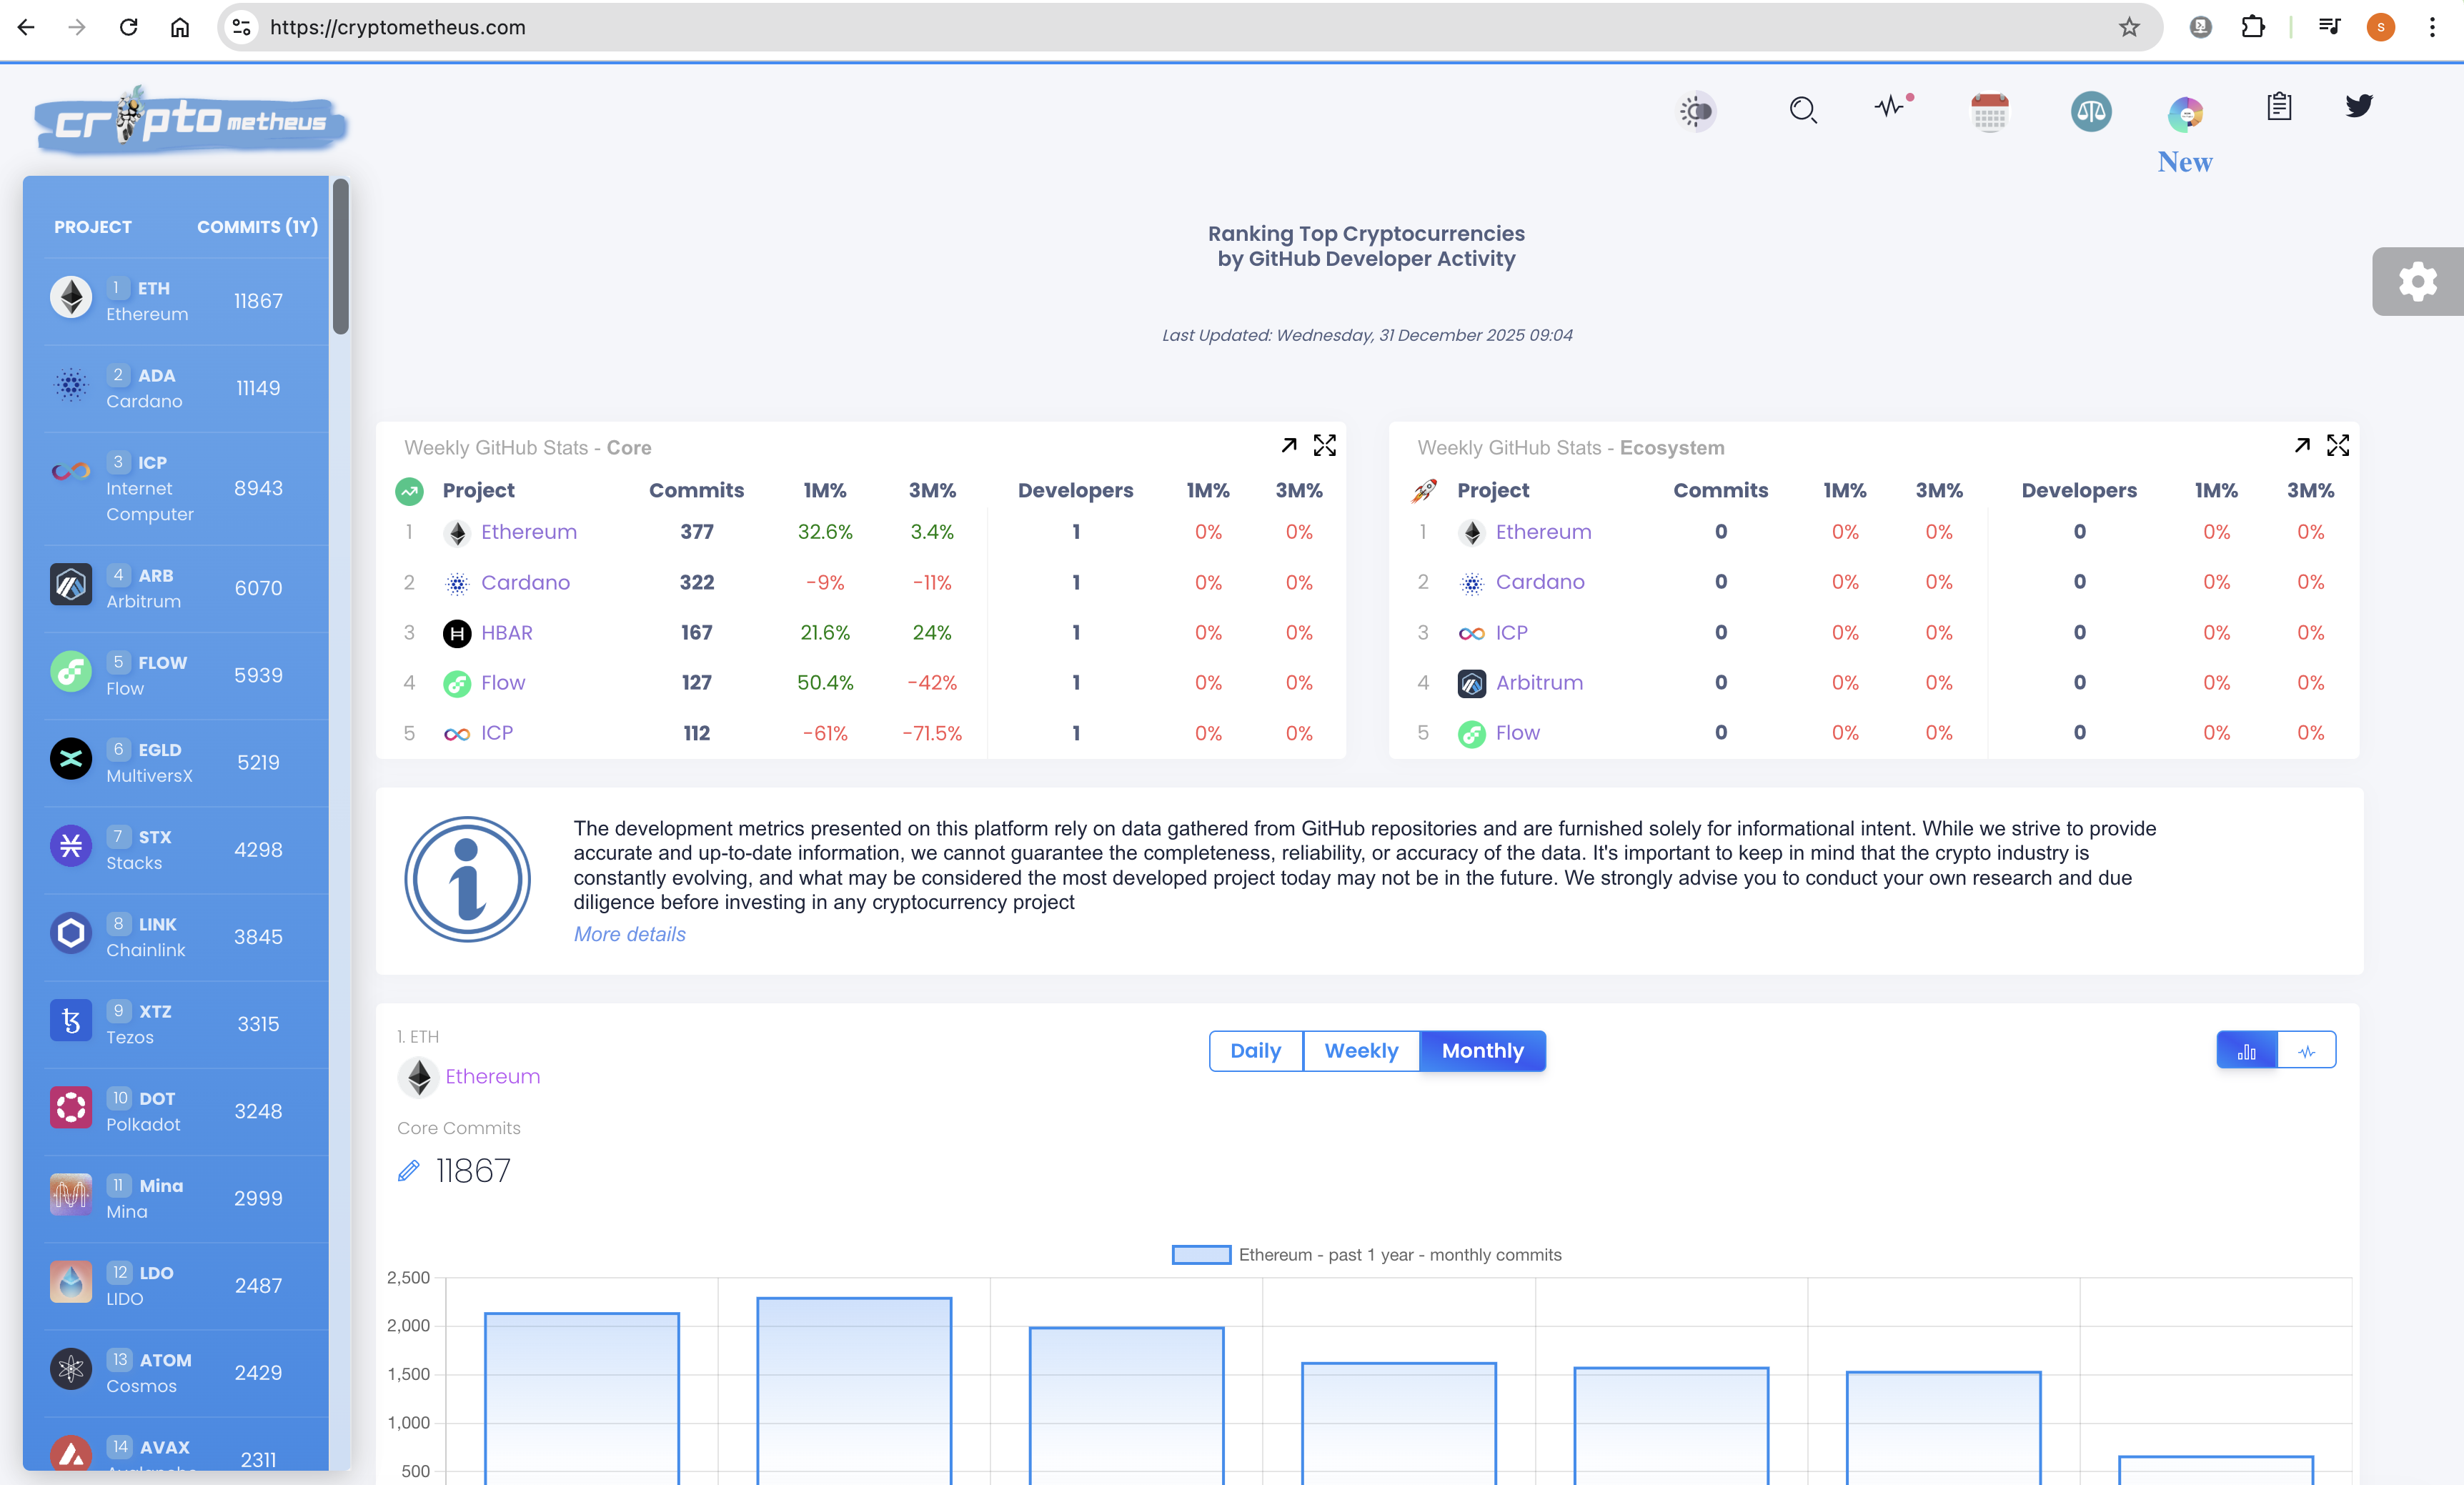The height and width of the screenshot is (1485, 2464).
Task: Click the Ethereum link under 1. ETH
Action: click(492, 1077)
